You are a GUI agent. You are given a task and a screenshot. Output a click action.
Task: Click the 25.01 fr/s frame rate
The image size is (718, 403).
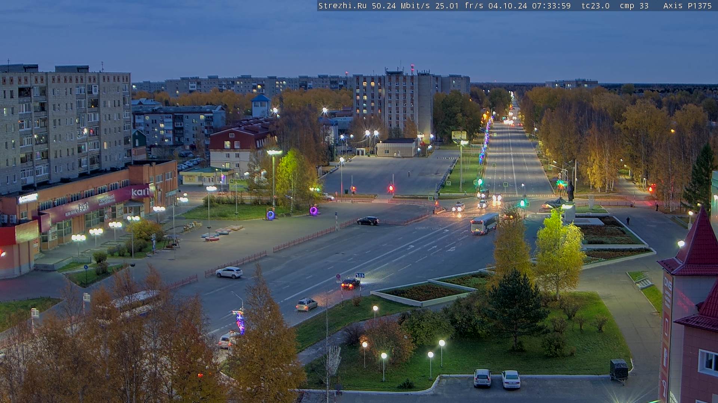pyautogui.click(x=459, y=6)
